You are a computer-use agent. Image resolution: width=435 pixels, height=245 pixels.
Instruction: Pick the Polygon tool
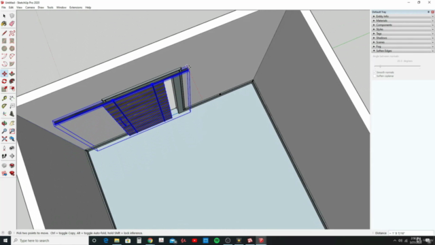pos(12,48)
